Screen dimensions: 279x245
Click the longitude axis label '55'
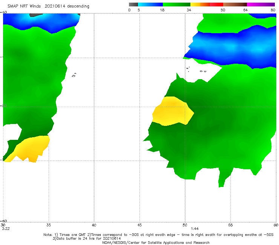coord(230,225)
